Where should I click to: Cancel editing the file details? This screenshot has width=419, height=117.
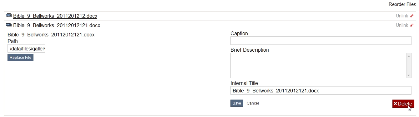[253, 103]
